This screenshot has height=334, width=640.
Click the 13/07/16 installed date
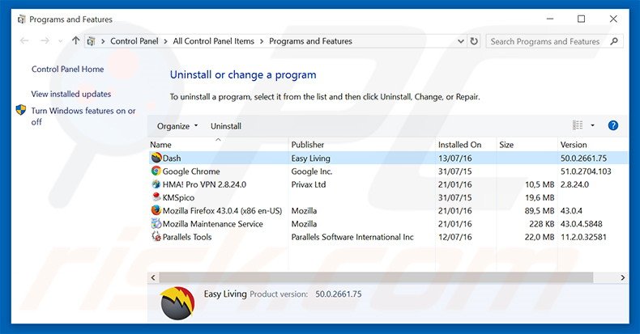coord(455,158)
